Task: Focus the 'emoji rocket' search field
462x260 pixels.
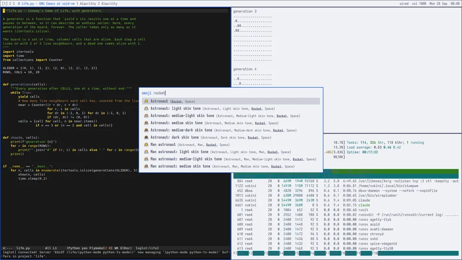Action: pos(231,93)
